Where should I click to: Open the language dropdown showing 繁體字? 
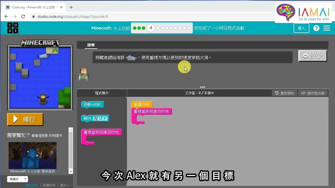click(17, 179)
